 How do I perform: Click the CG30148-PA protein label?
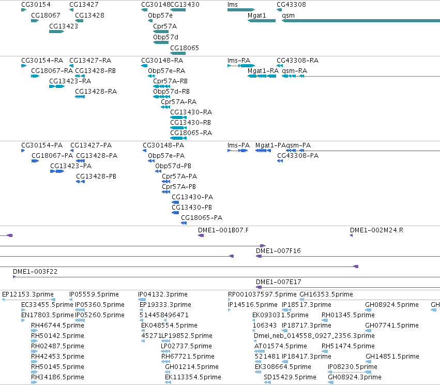tap(163, 145)
